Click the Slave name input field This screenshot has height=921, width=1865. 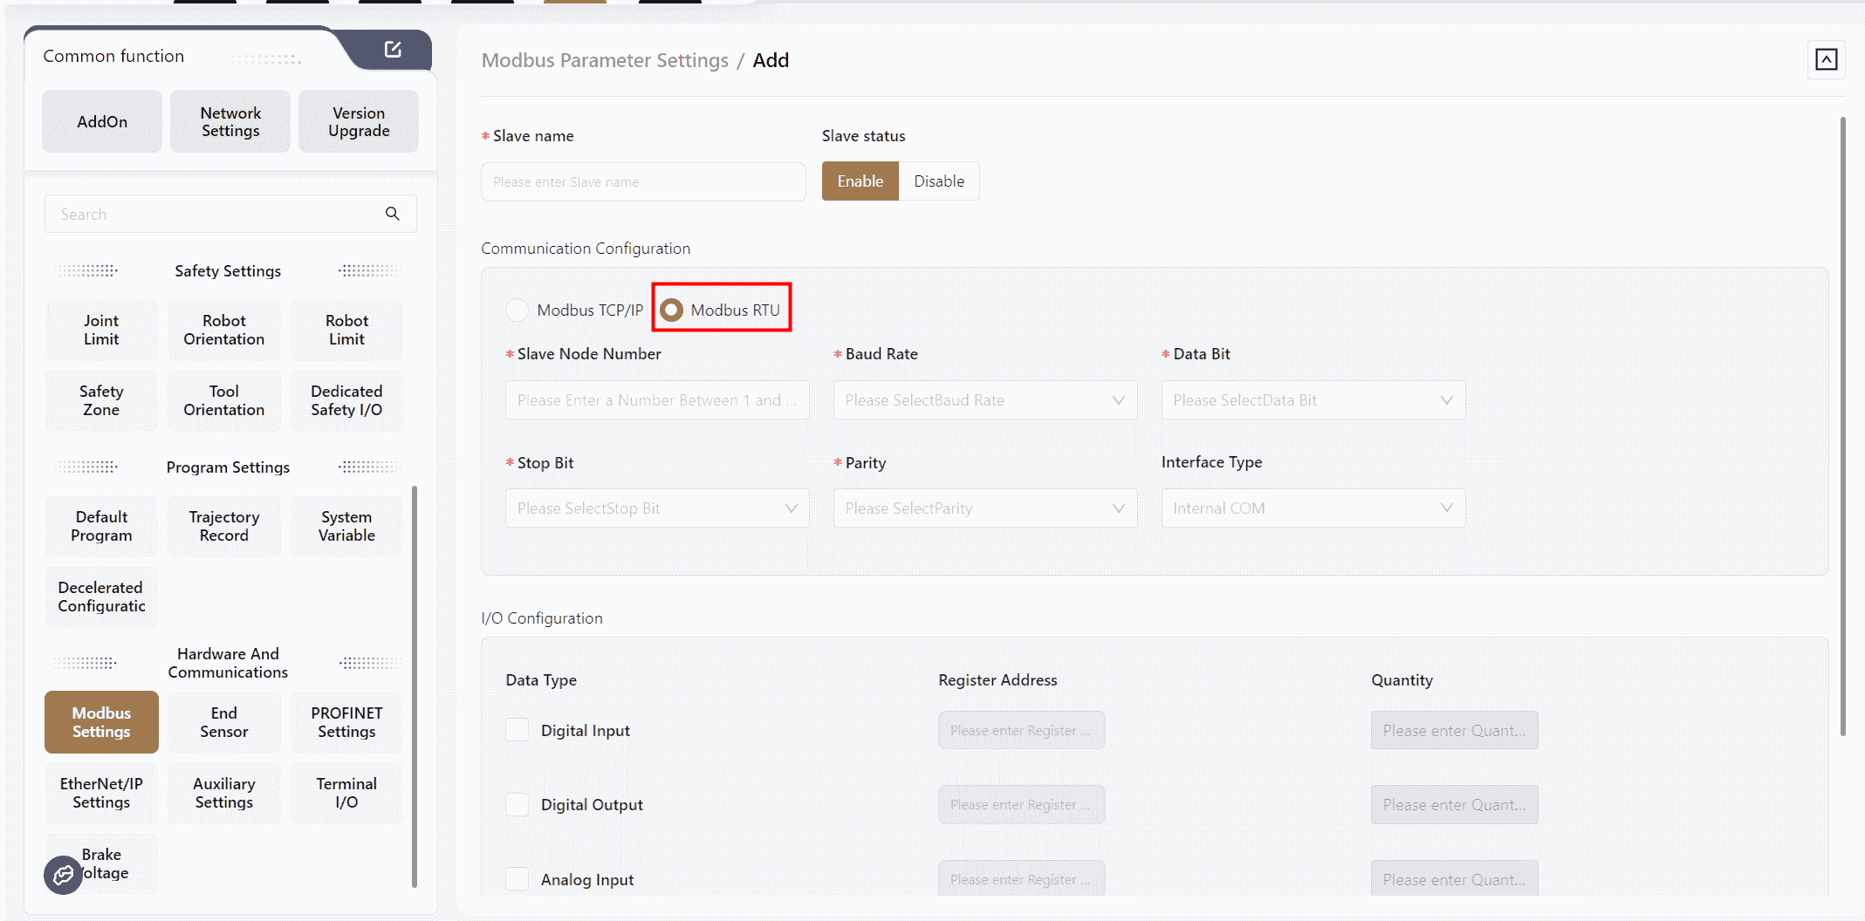[x=643, y=182]
